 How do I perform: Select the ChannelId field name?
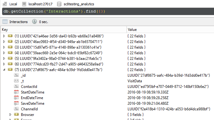29,109
